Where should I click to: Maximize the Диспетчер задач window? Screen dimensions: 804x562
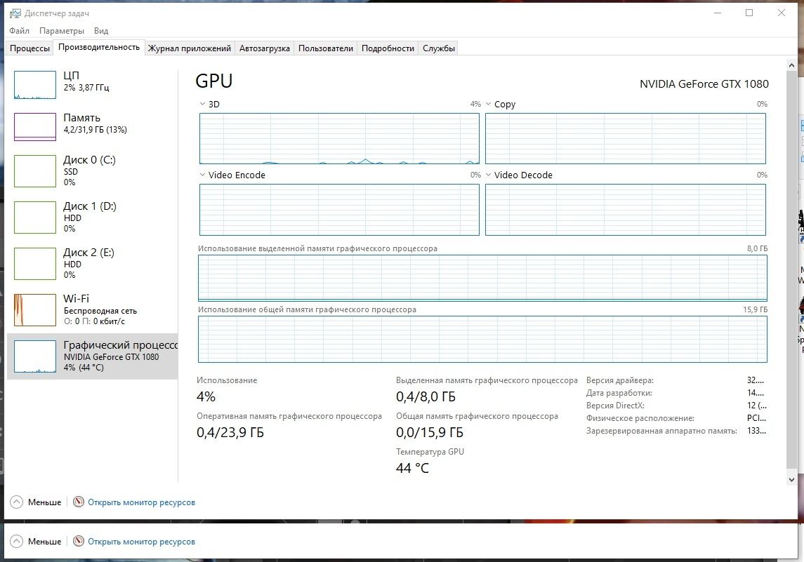tap(749, 13)
